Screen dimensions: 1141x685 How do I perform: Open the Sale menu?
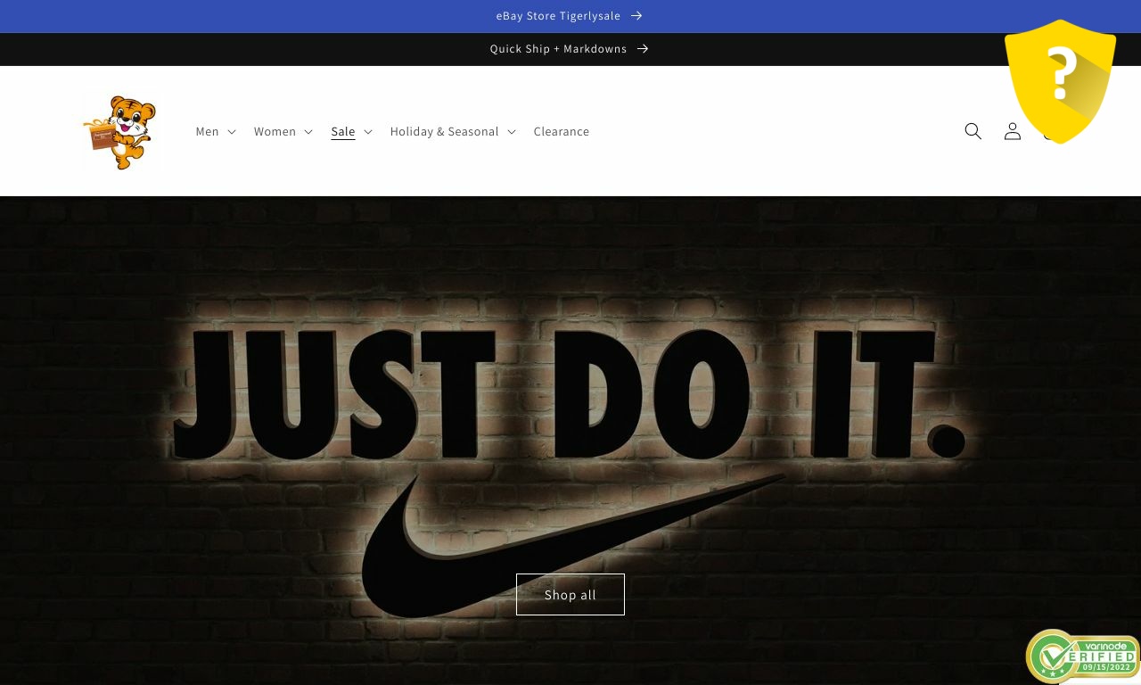pyautogui.click(x=352, y=131)
